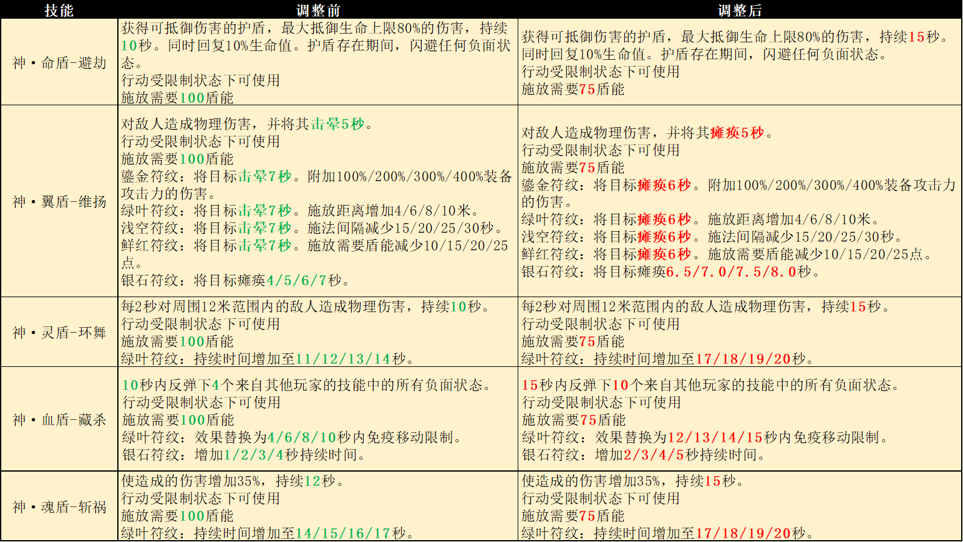Select the skill name 神·血盾-藏杀

59,420
